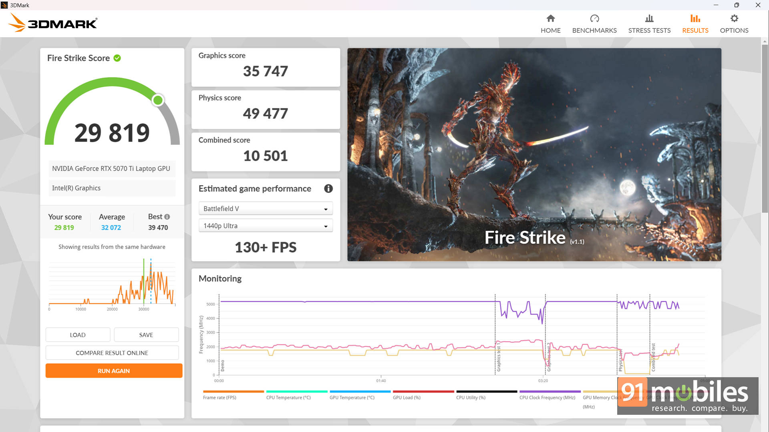This screenshot has height=432, width=769.
Task: Click the info icon beside Best score
Action: click(167, 217)
